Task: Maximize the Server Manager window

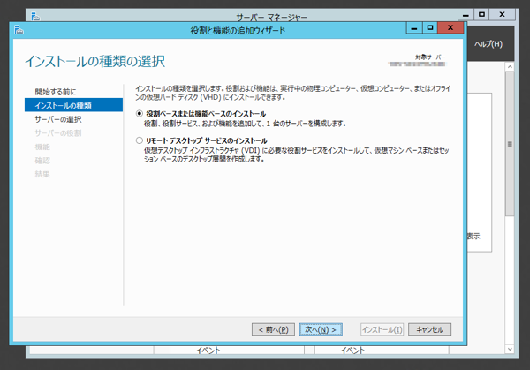Action: (481, 14)
